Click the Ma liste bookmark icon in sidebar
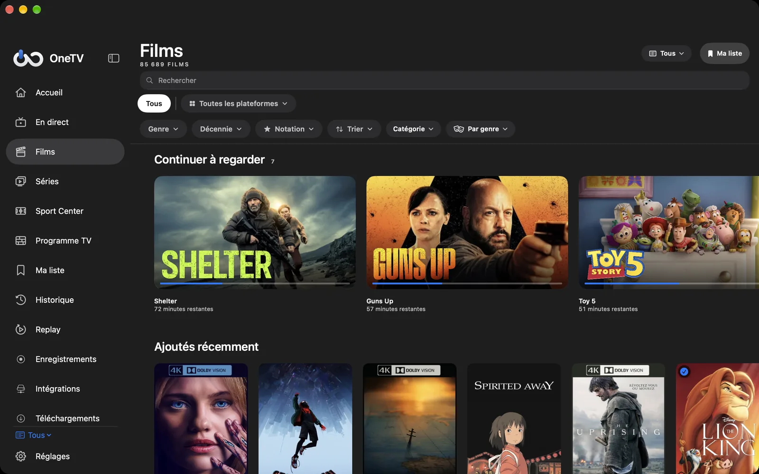Screen dimensions: 759x474 21,270
